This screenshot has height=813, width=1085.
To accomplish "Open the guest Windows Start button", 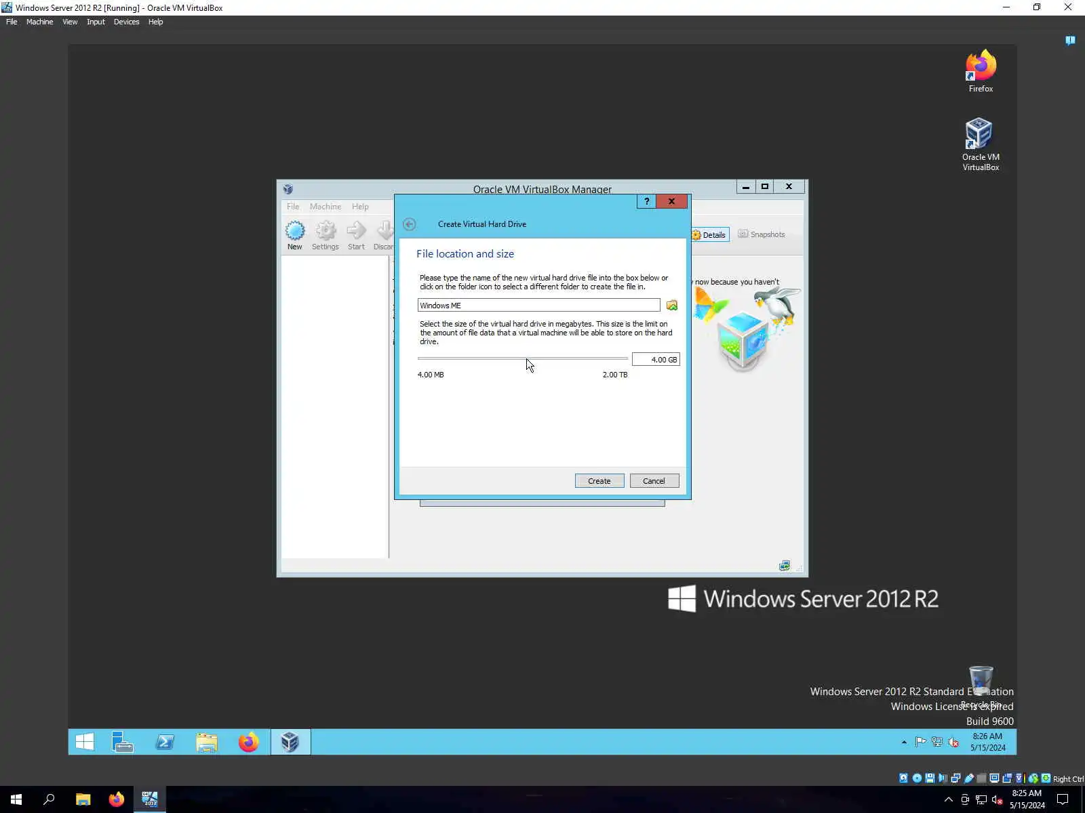I will (85, 742).
